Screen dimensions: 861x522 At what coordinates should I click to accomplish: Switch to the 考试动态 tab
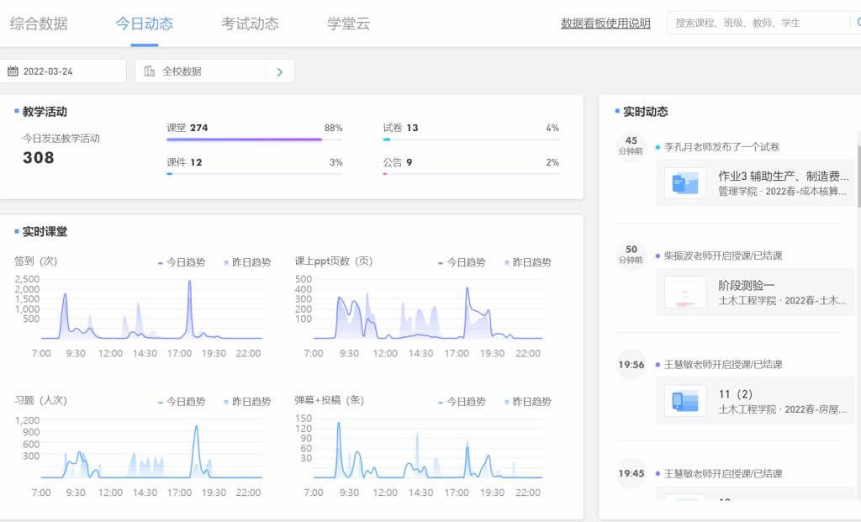250,24
